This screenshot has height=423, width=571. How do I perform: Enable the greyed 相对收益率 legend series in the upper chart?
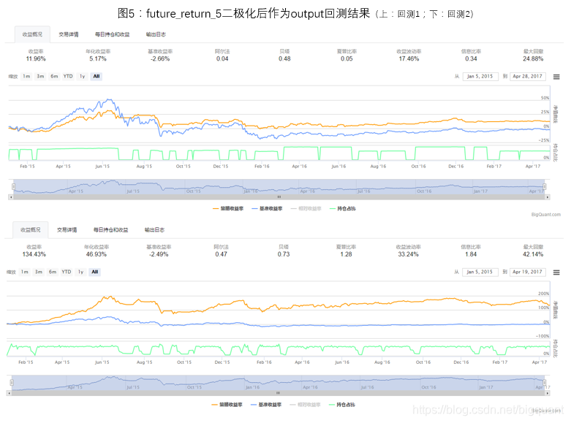tap(306, 209)
